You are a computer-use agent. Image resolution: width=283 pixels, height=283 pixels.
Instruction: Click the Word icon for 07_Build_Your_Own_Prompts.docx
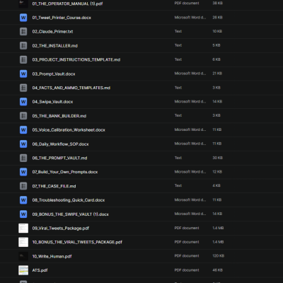pyautogui.click(x=23, y=172)
